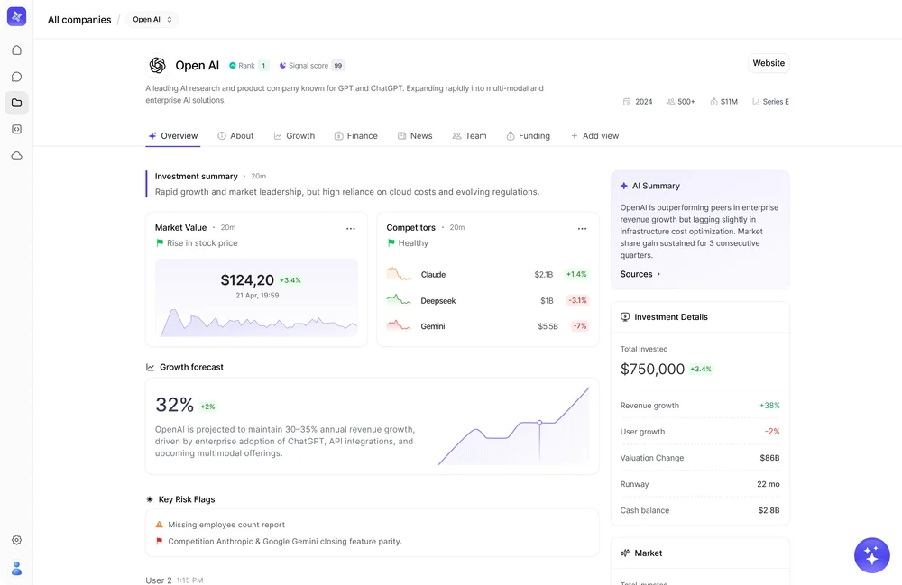Click the Website button
Screen dimensions: 902x585
pyautogui.click(x=769, y=63)
